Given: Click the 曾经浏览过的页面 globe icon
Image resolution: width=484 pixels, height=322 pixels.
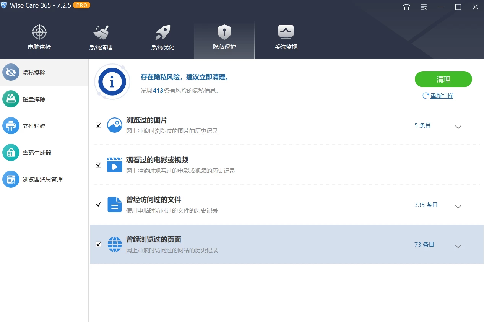Looking at the screenshot, I should (115, 244).
